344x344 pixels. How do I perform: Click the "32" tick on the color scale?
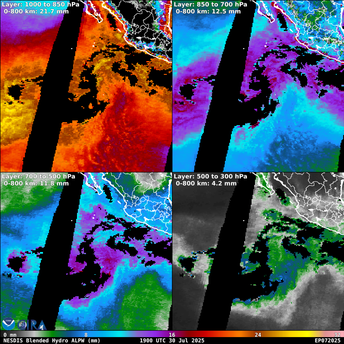point(337,335)
